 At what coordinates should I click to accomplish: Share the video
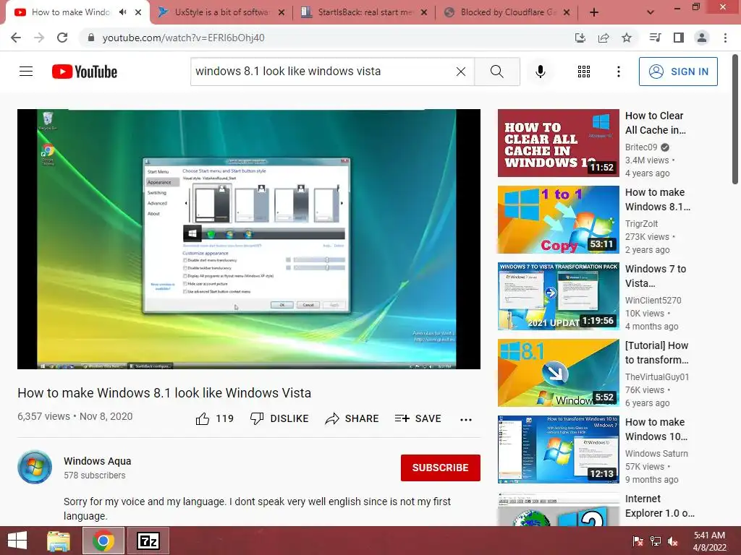tap(352, 418)
